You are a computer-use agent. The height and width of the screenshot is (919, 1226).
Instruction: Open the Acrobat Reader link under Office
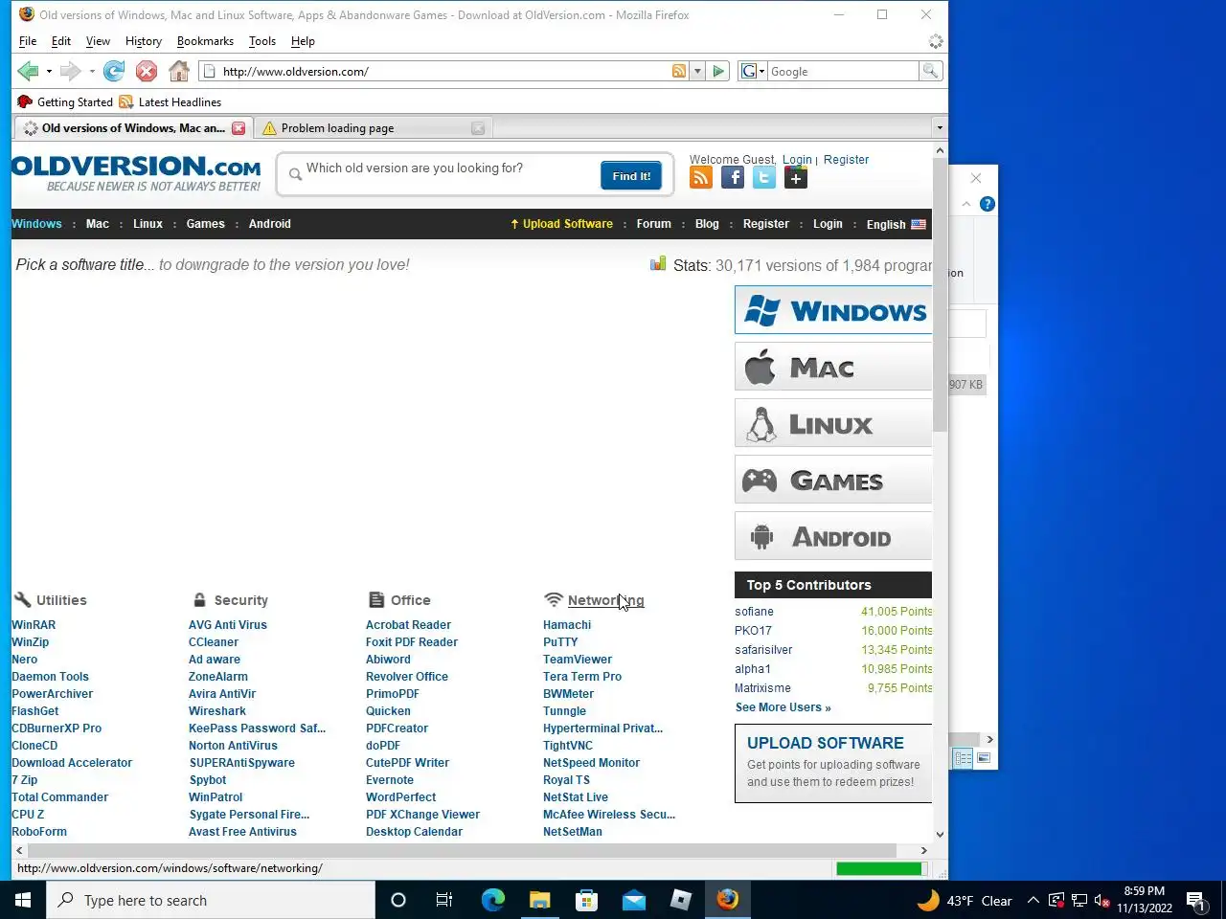[408, 625]
